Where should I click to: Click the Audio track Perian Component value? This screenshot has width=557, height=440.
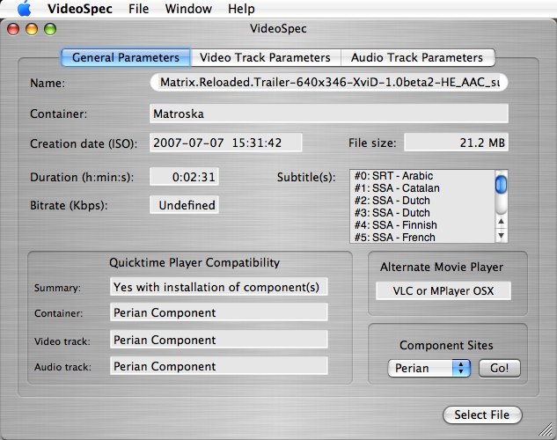tap(219, 366)
